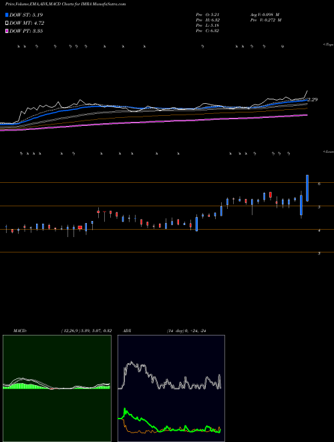Open the ADX indicator chart panel
The width and height of the screenshot is (334, 442).
coord(171,388)
